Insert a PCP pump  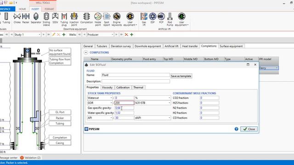pos(161,18)
